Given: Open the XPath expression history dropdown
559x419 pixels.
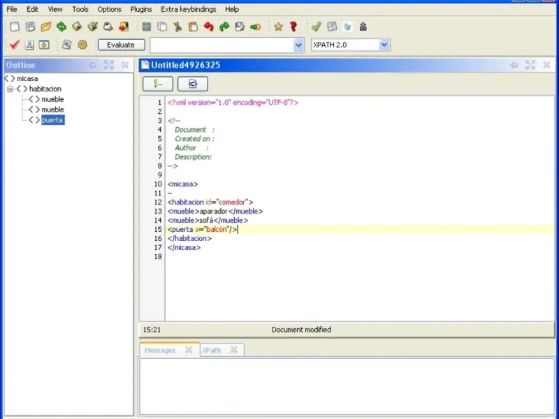Looking at the screenshot, I should 298,45.
